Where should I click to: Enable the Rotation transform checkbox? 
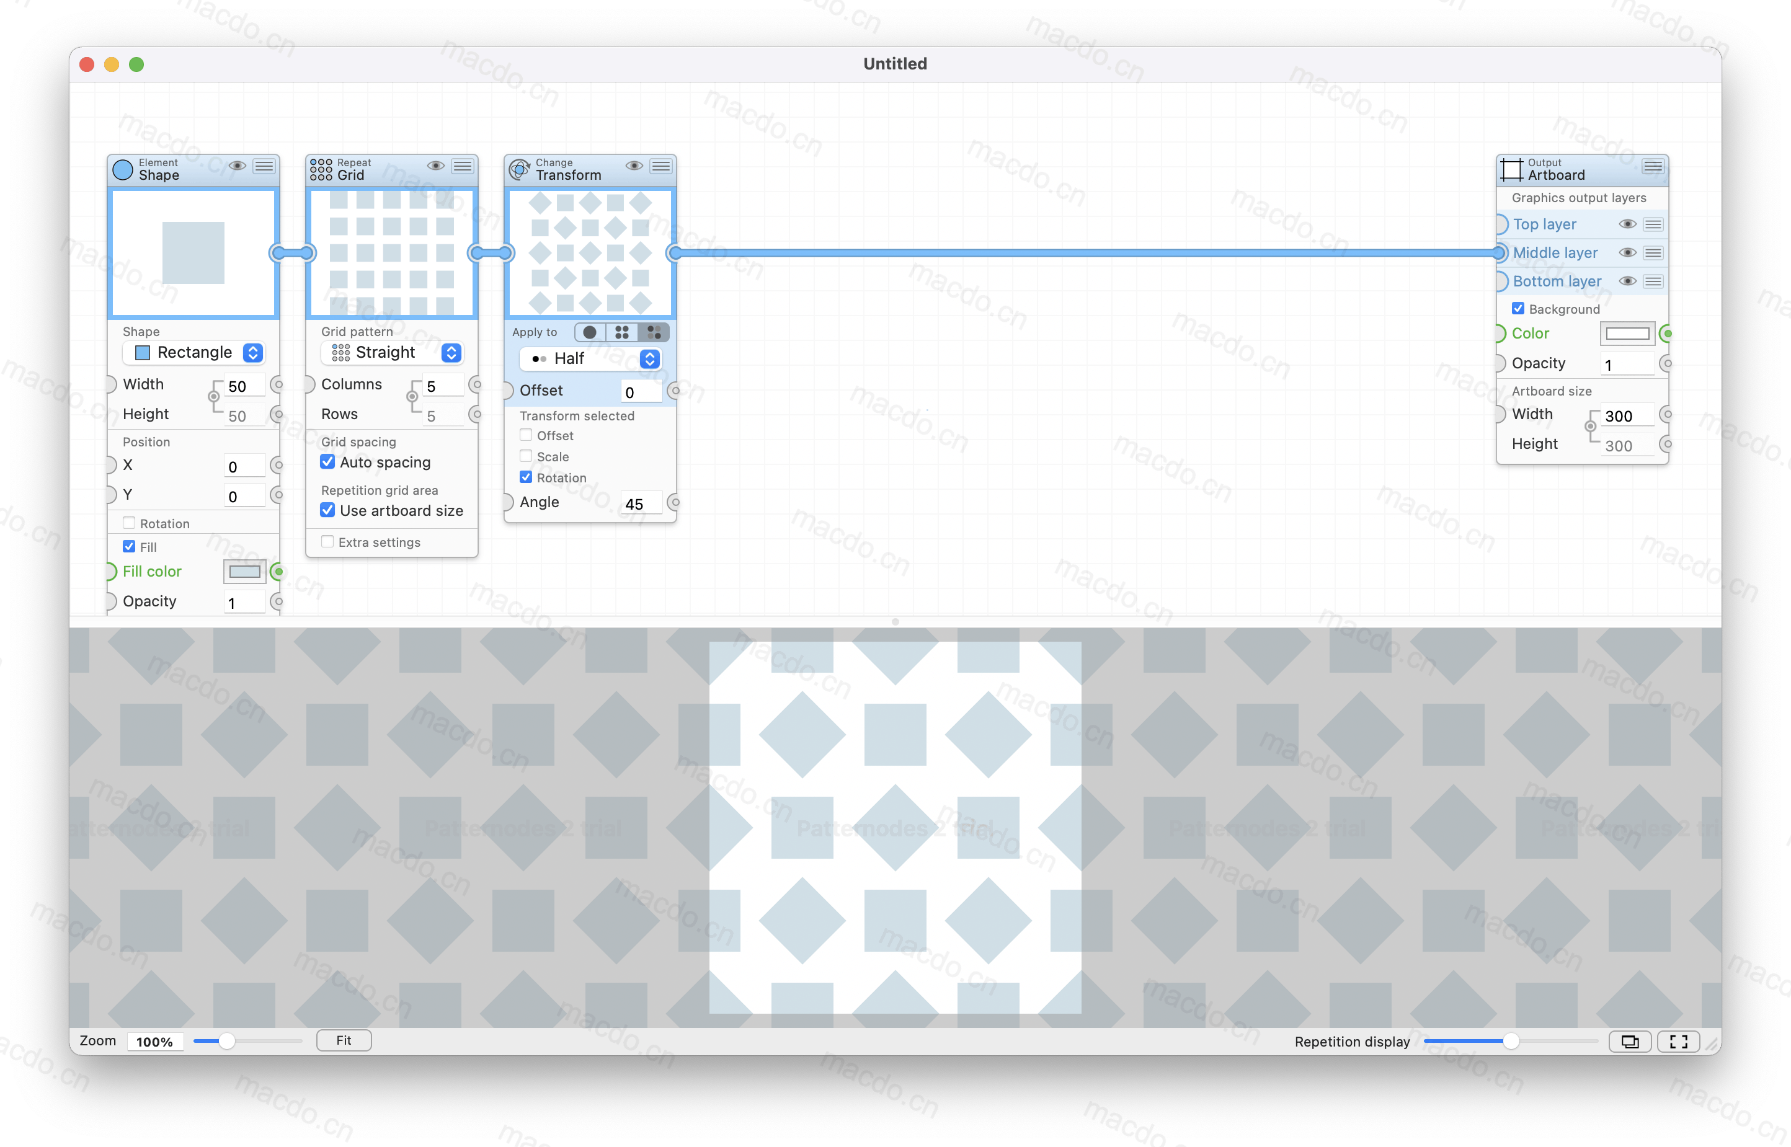point(526,476)
